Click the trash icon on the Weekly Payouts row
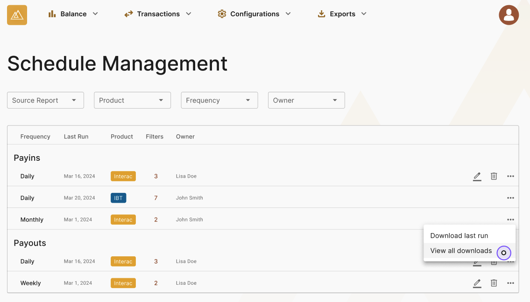The width and height of the screenshot is (530, 302). [494, 283]
